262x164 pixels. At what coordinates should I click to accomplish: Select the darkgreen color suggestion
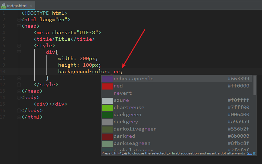(177, 114)
